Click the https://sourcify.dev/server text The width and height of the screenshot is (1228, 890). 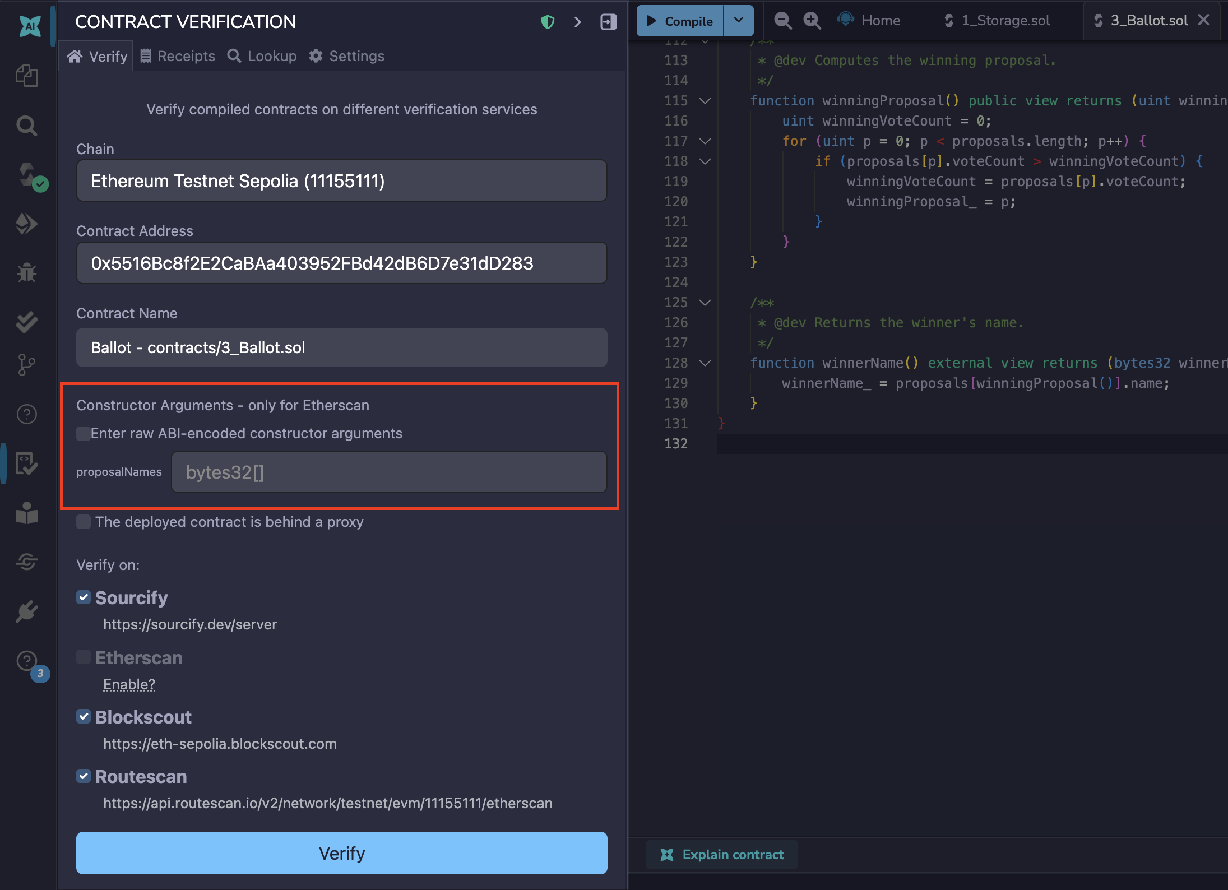[x=190, y=624]
